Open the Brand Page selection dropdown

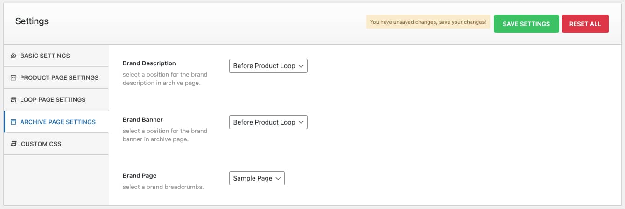257,178
